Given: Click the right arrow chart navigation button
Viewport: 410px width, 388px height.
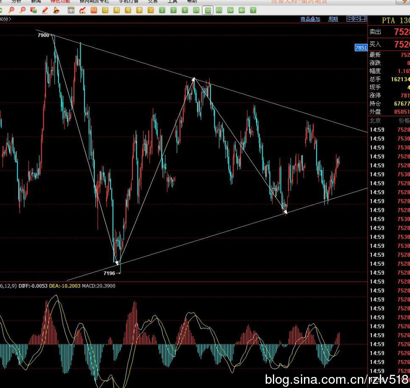Looking at the screenshot, I should [357, 19].
